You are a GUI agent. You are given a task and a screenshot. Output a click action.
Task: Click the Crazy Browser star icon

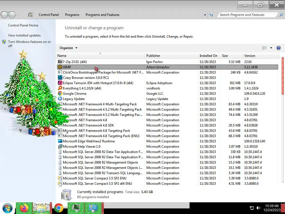pyautogui.click(x=60, y=77)
